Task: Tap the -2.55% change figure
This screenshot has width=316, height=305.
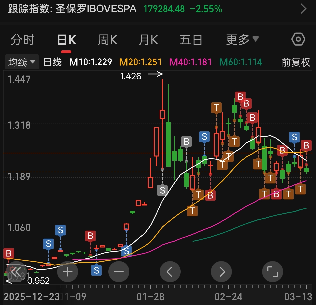Action: tap(206, 9)
